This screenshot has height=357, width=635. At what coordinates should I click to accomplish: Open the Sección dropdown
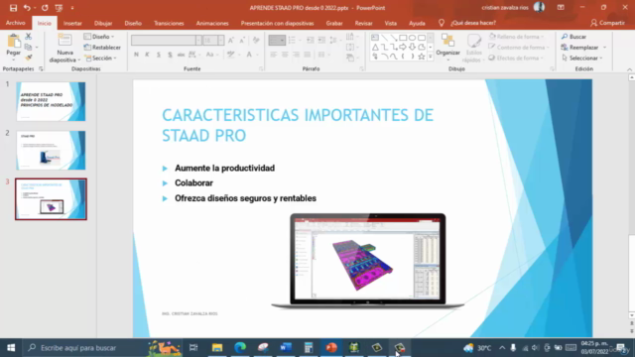101,58
